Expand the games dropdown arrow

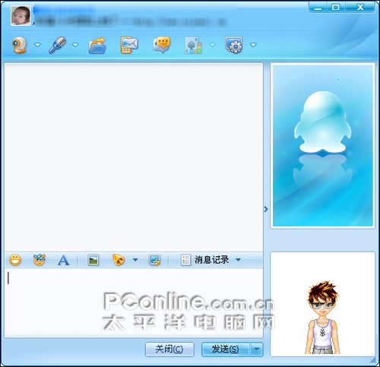[213, 45]
